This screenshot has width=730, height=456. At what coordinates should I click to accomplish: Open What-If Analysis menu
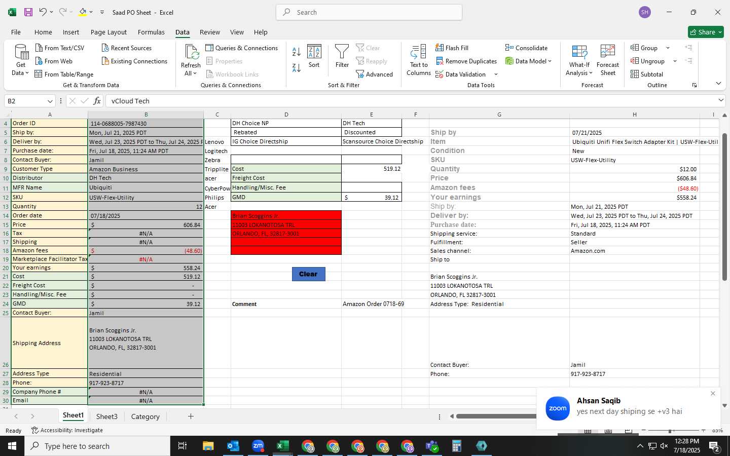(579, 60)
